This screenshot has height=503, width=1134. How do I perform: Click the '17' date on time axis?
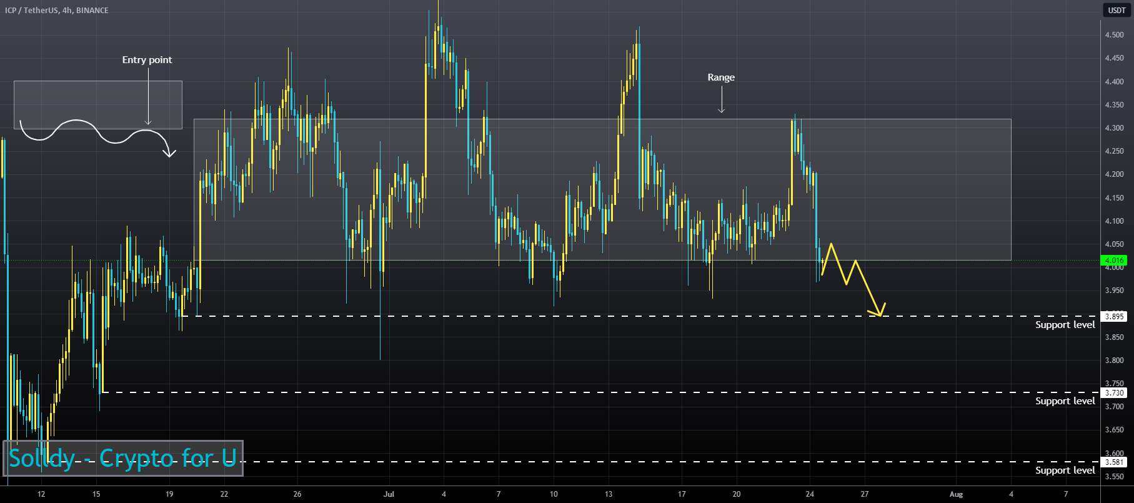(682, 494)
